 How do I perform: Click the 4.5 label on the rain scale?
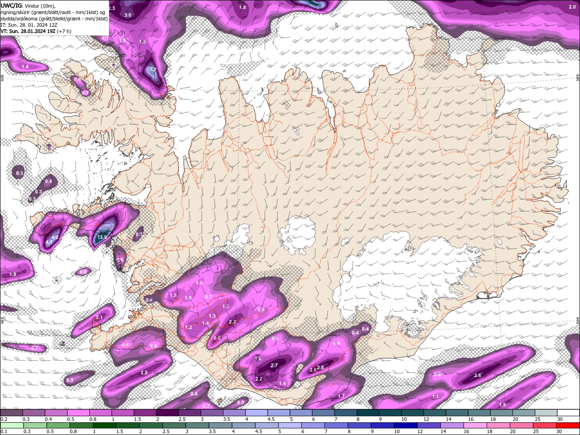(x=259, y=431)
